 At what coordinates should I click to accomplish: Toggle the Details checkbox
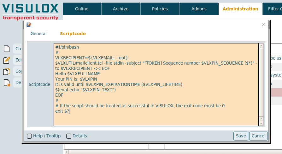(69, 136)
